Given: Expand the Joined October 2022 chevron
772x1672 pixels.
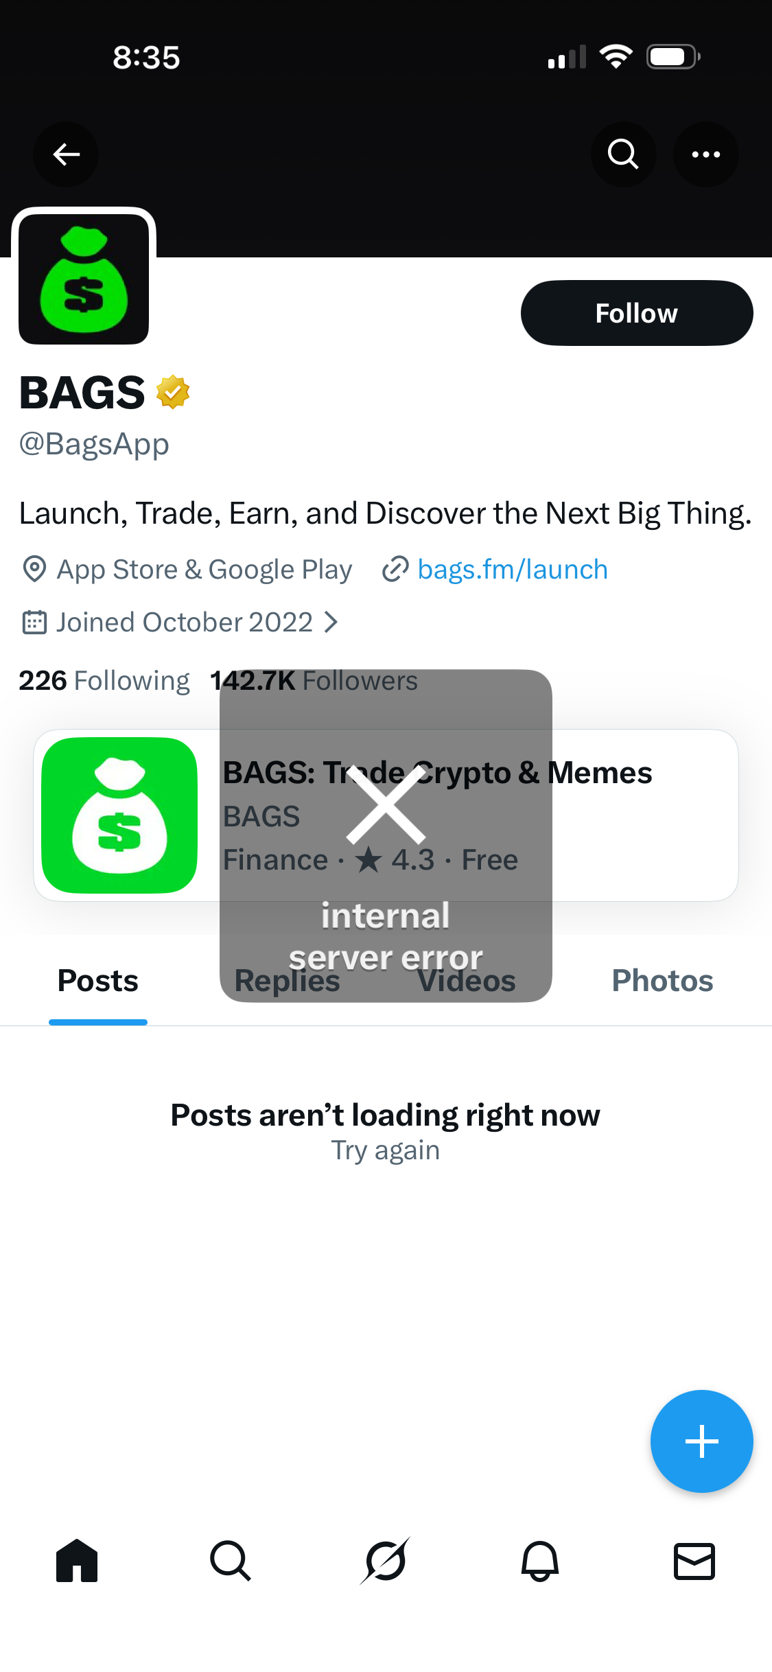Looking at the screenshot, I should pyautogui.click(x=331, y=623).
